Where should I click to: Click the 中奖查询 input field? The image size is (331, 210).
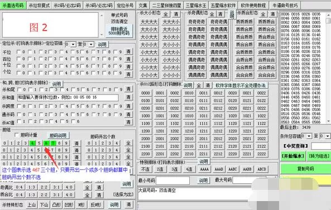[x=321, y=146]
